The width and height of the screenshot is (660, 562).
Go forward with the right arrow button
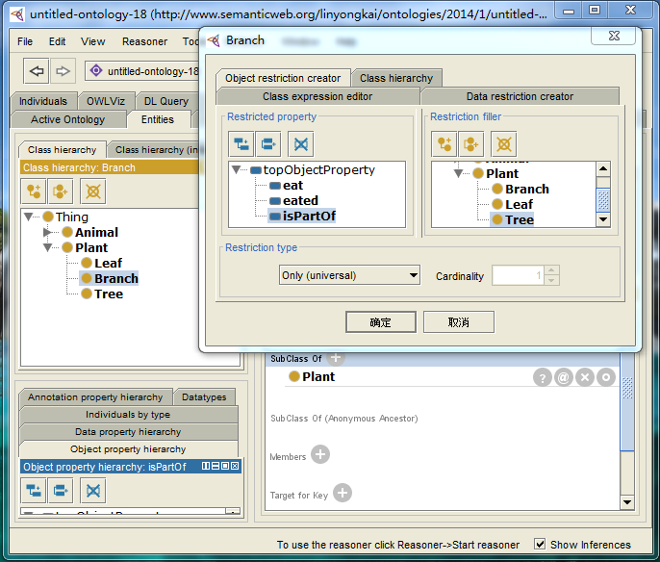63,70
